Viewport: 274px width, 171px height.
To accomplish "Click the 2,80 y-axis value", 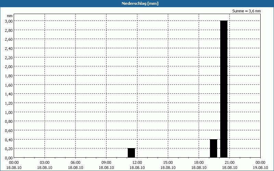I will (x=9, y=30).
